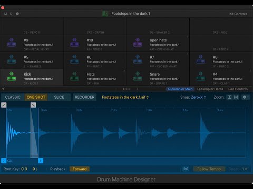
Task: Click the #7 pad instrument icon
Action: click(x=138, y=59)
